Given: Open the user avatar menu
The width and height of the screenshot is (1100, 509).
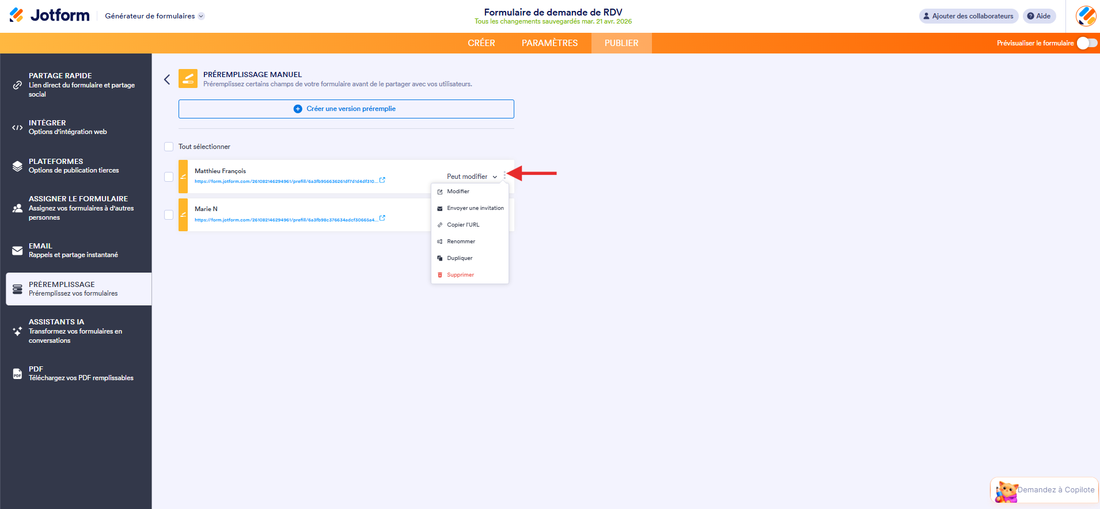Looking at the screenshot, I should click(1086, 16).
